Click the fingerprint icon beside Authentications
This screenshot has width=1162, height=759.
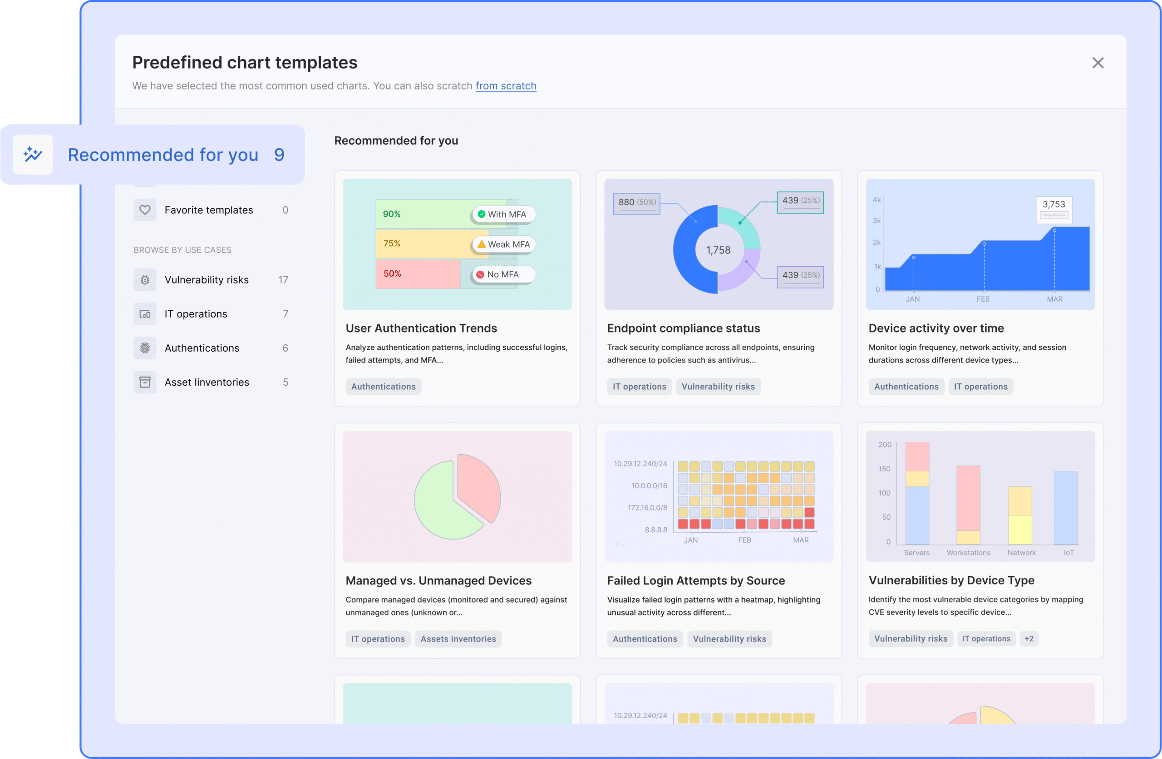point(145,348)
